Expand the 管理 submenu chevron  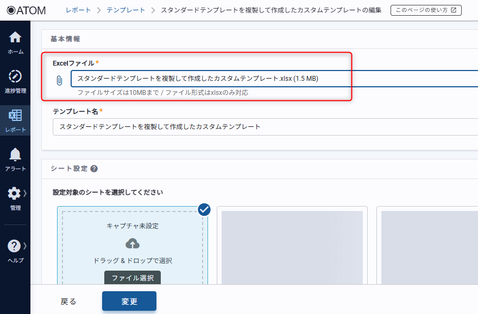click(x=25, y=193)
